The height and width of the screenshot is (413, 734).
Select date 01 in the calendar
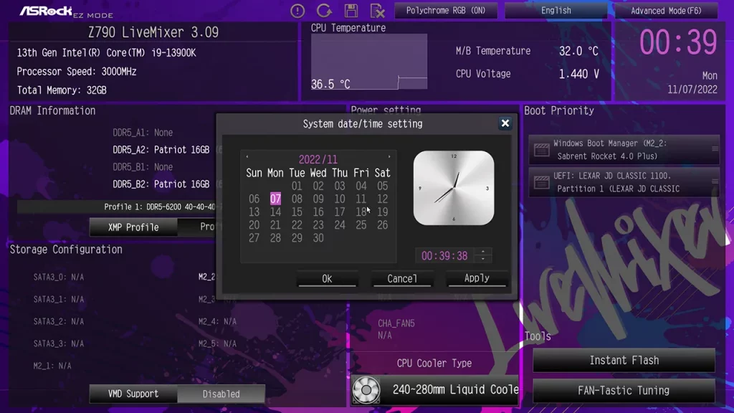point(297,186)
